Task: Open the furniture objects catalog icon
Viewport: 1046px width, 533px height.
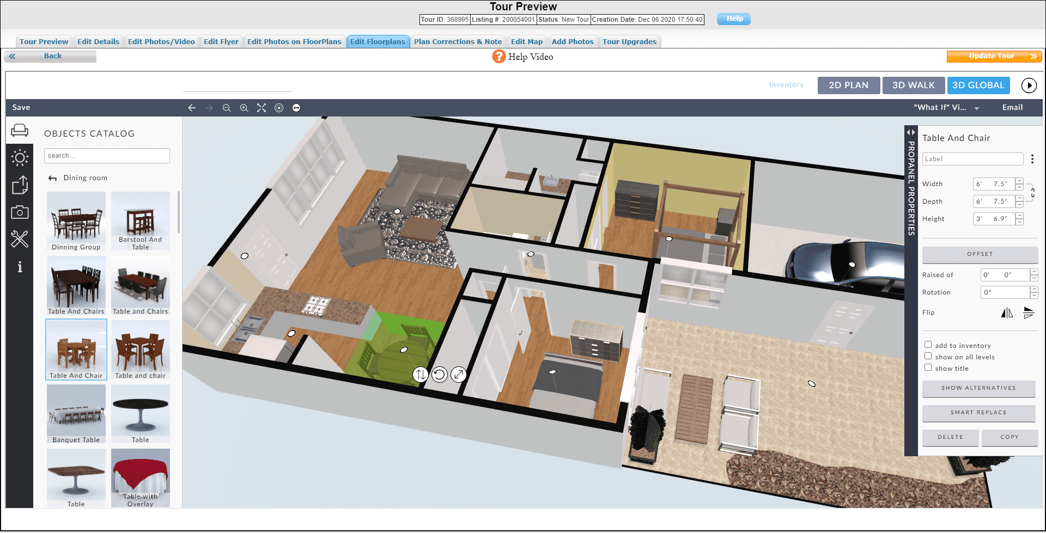Action: (x=20, y=130)
